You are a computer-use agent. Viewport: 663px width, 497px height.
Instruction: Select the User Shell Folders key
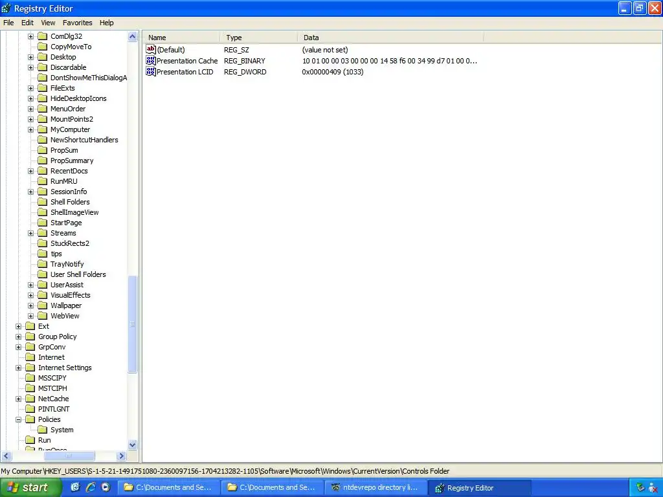point(78,274)
